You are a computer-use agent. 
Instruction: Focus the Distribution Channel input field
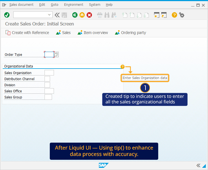point(47,79)
